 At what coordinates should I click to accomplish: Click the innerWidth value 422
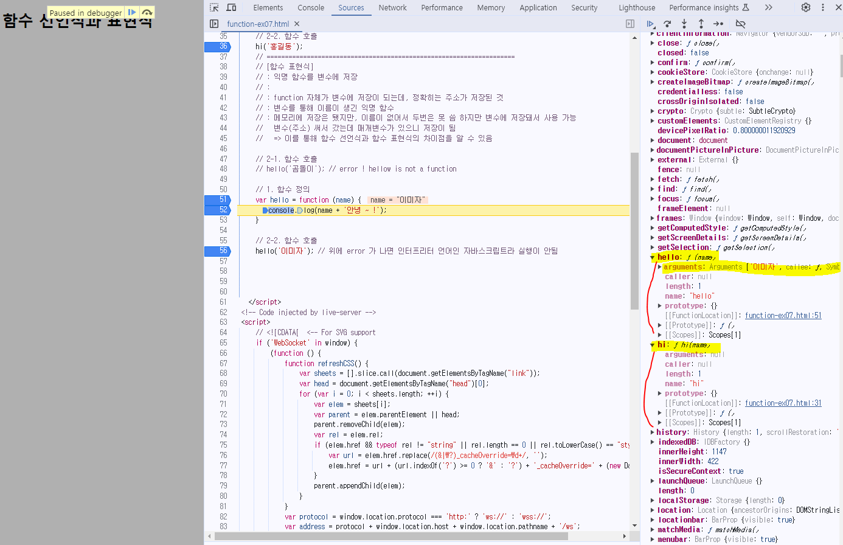pos(713,462)
